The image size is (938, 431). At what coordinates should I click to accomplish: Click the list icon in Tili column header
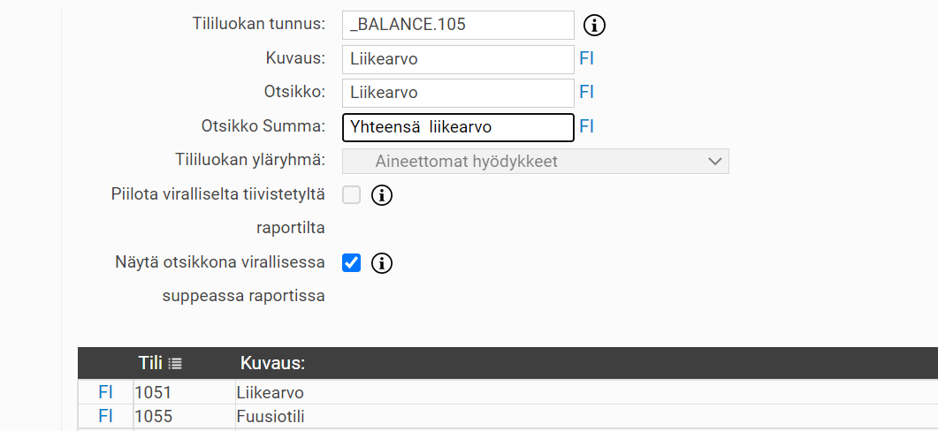[x=175, y=363]
